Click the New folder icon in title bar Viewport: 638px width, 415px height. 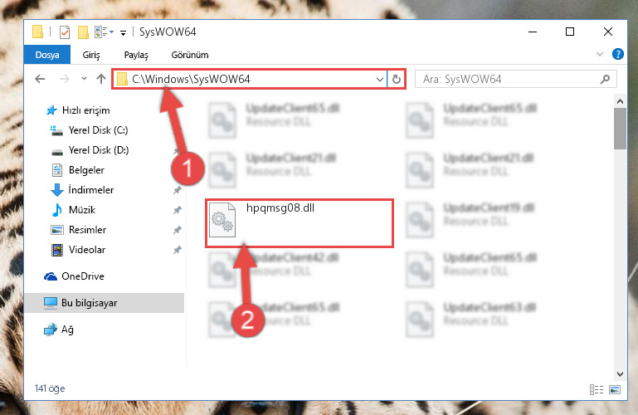click(x=83, y=32)
